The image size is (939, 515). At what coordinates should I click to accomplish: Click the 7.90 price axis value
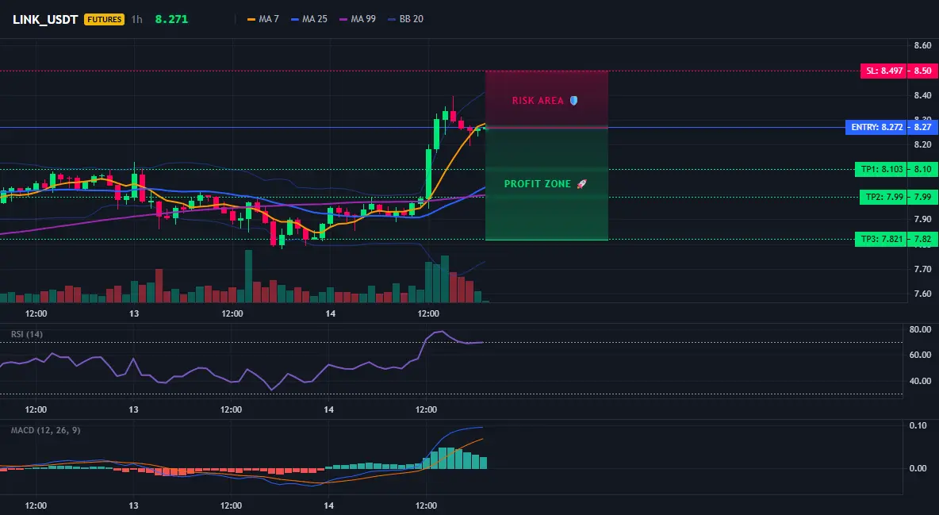tap(923, 220)
